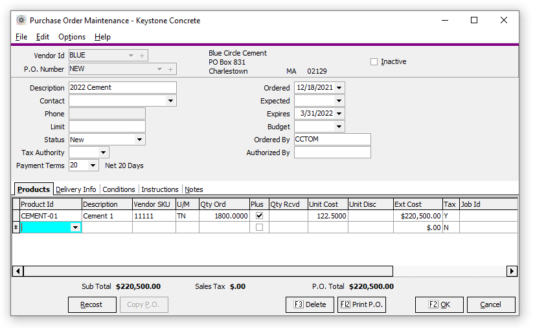Select the new row asterisk marker
This screenshot has height=329, width=535.
[x=16, y=228]
